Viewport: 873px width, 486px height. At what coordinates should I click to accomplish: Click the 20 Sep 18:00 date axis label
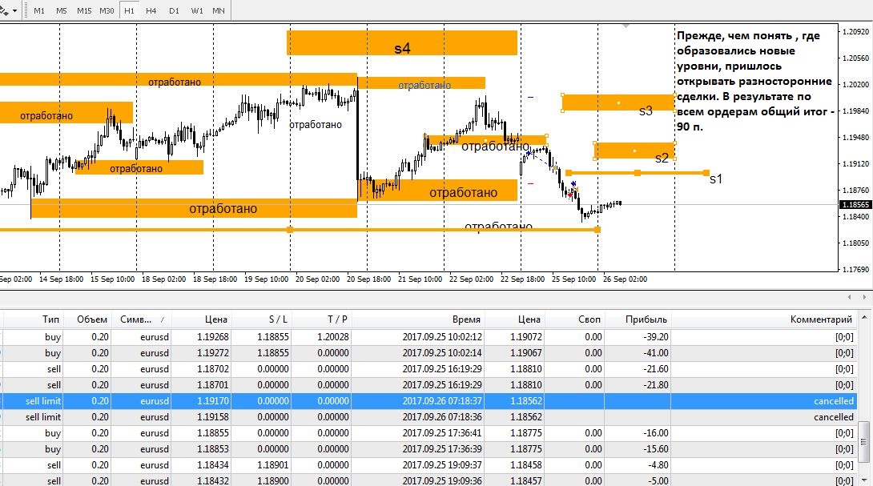369,279
